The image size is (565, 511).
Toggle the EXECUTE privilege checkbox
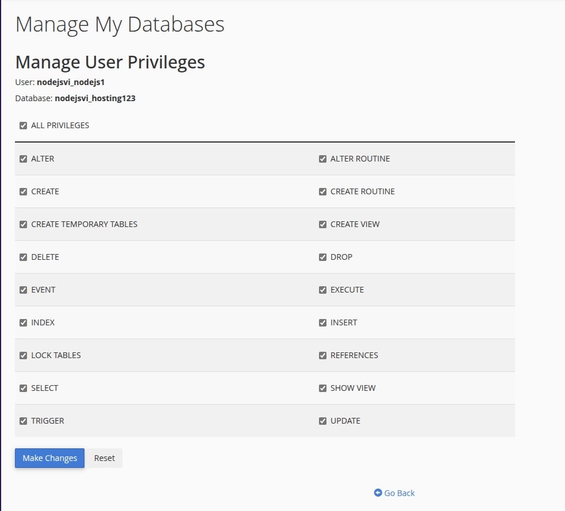point(322,290)
